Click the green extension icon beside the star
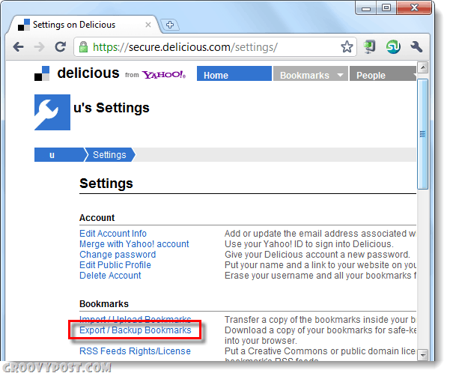The image size is (450, 376). [x=370, y=46]
